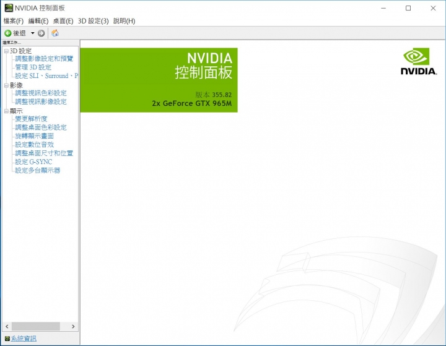
Task: Select 設定 G-SYNC task
Action: click(x=33, y=162)
